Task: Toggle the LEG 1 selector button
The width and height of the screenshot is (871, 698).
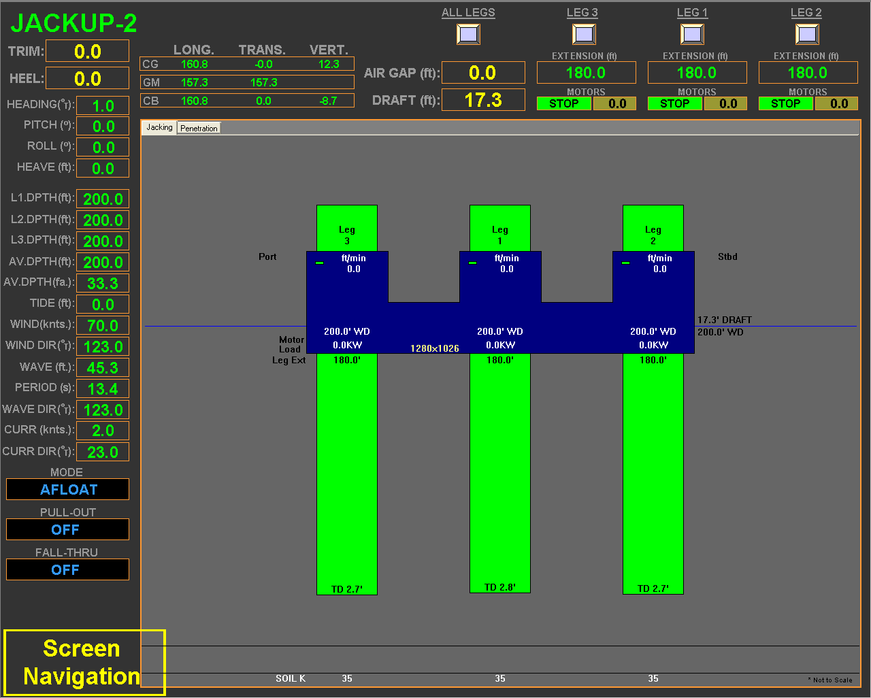Action: pyautogui.click(x=692, y=34)
